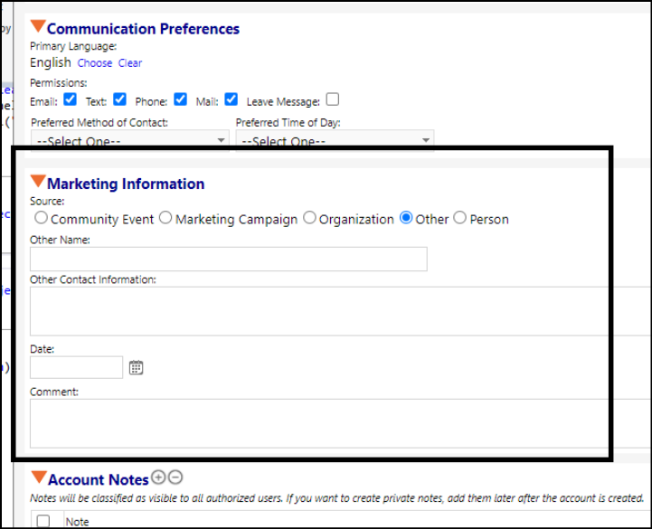Uncheck the Email permission checkbox

click(x=70, y=99)
